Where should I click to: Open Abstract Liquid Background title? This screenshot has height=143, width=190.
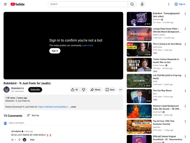(x=167, y=107)
